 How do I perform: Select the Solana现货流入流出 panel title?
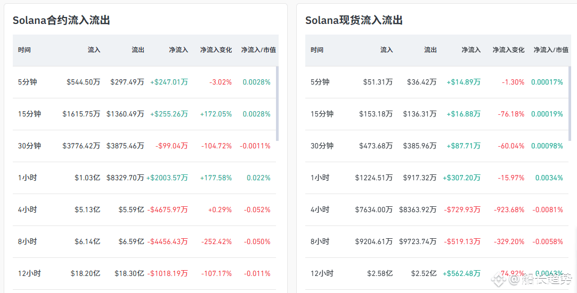(354, 21)
